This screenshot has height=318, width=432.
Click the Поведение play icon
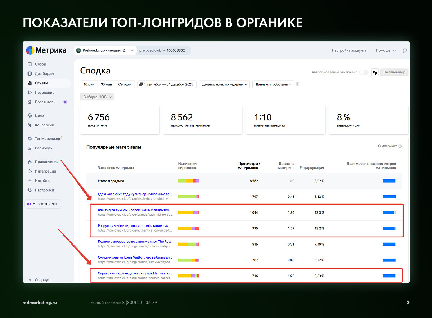click(x=30, y=93)
